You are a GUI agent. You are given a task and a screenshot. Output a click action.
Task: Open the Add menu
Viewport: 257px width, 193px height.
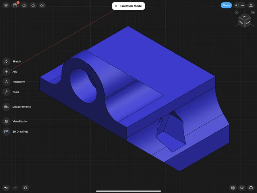[x=6, y=71]
